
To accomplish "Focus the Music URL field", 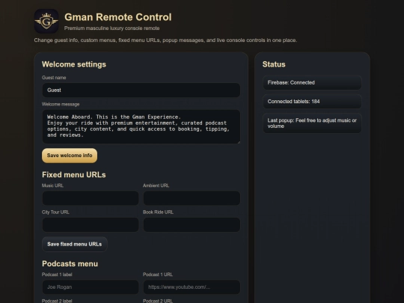I will (x=91, y=198).
